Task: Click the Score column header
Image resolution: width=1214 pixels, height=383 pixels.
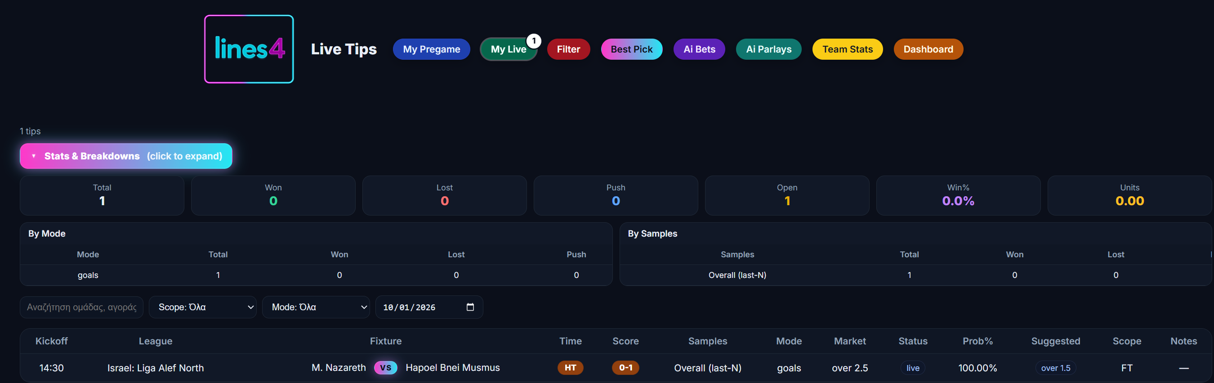Action: [625, 341]
